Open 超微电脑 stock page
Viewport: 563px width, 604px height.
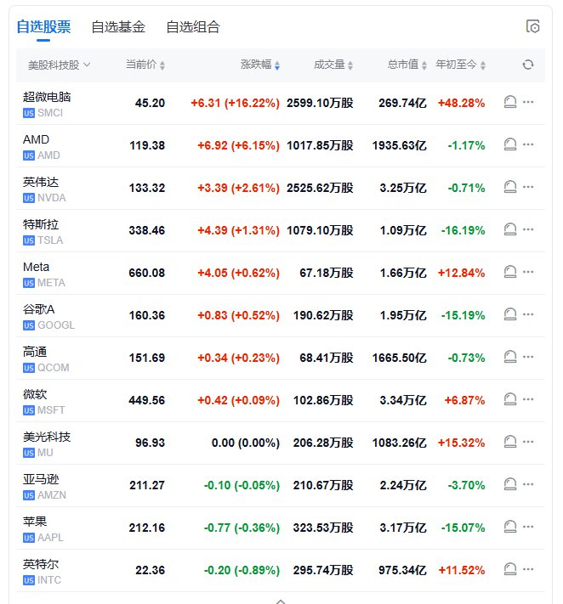47,97
